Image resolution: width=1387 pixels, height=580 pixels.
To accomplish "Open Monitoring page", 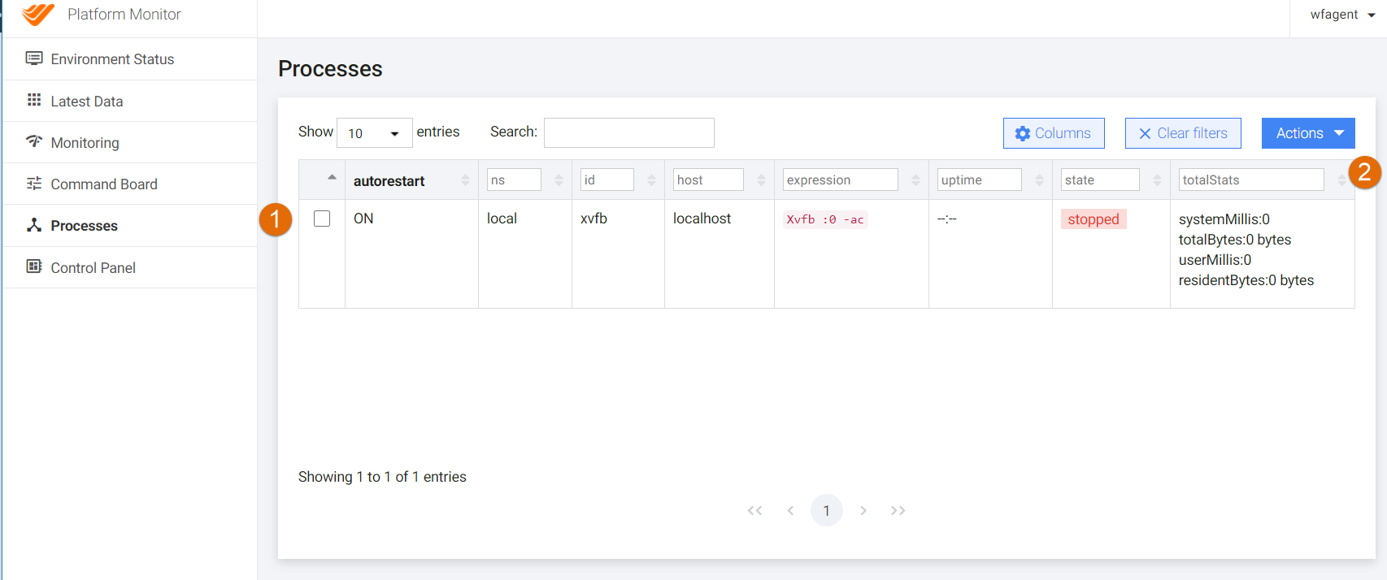I will [130, 142].
